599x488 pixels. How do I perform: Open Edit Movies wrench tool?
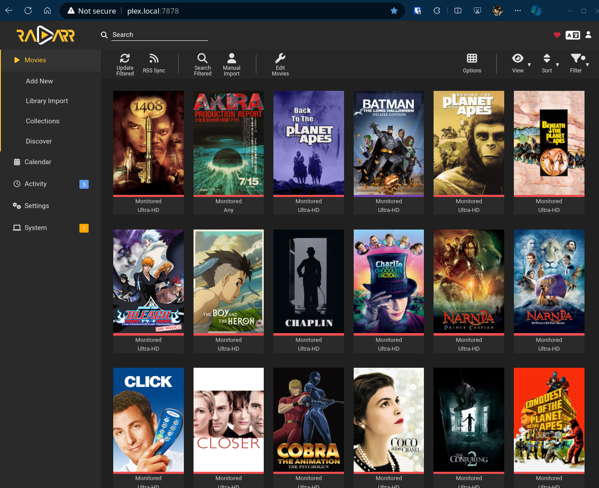coord(280,59)
